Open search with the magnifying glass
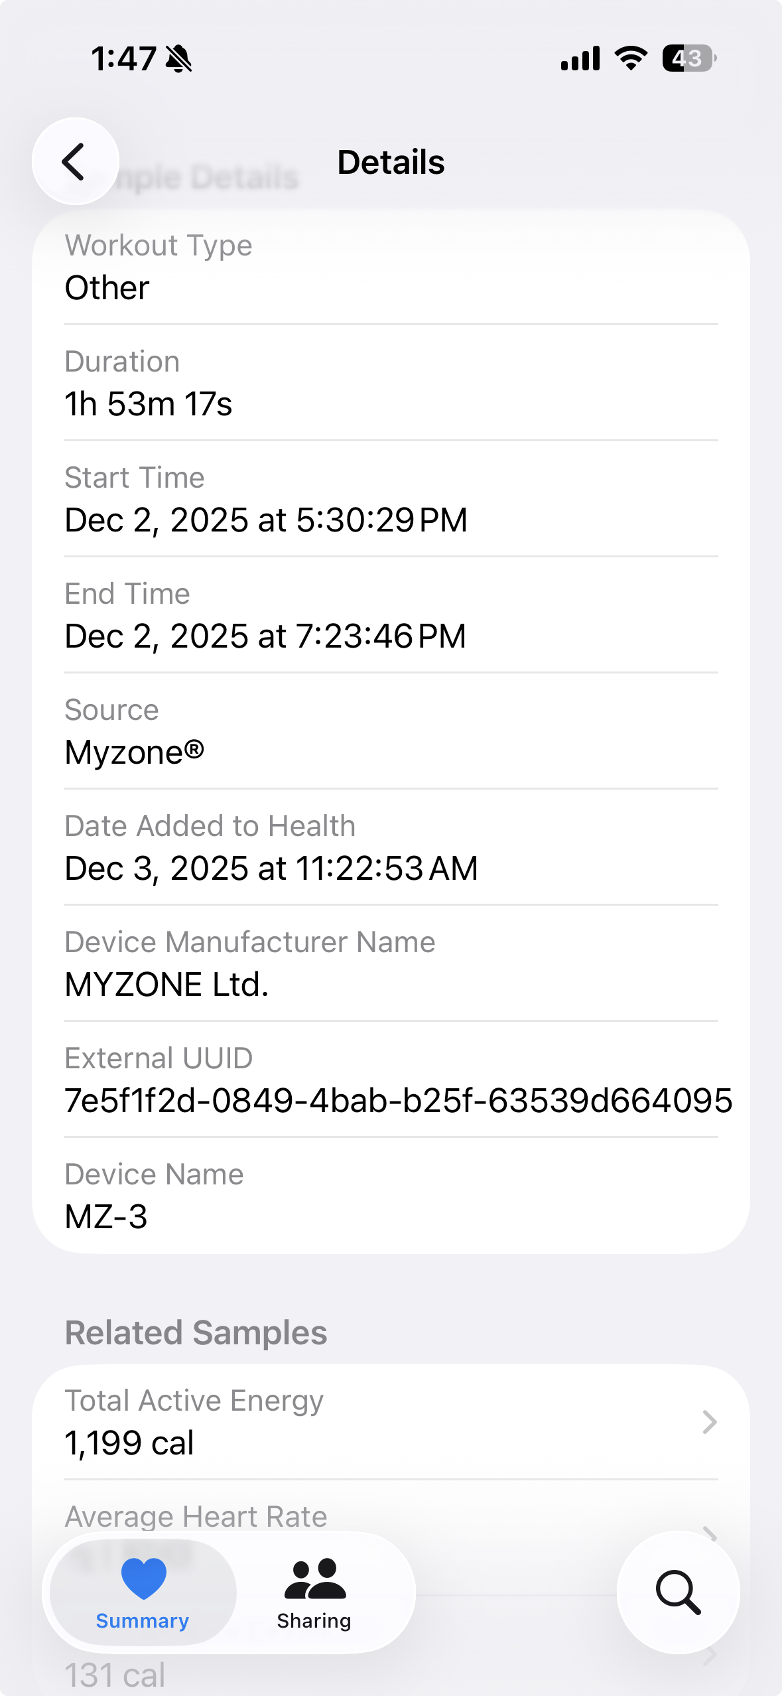The width and height of the screenshot is (782, 1696). click(x=678, y=1592)
